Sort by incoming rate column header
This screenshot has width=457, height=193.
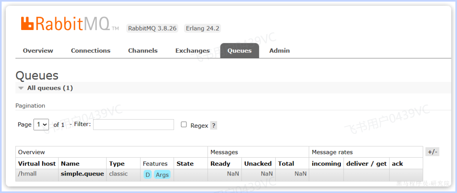[x=326, y=164]
